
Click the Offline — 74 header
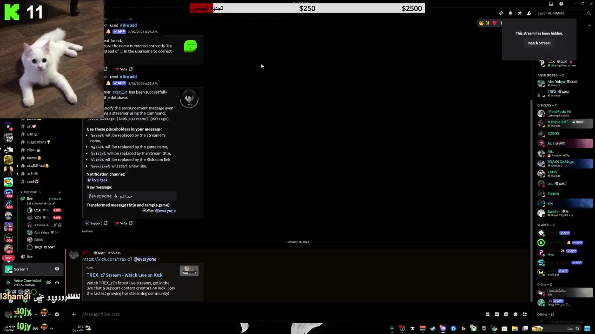pyautogui.click(x=546, y=315)
